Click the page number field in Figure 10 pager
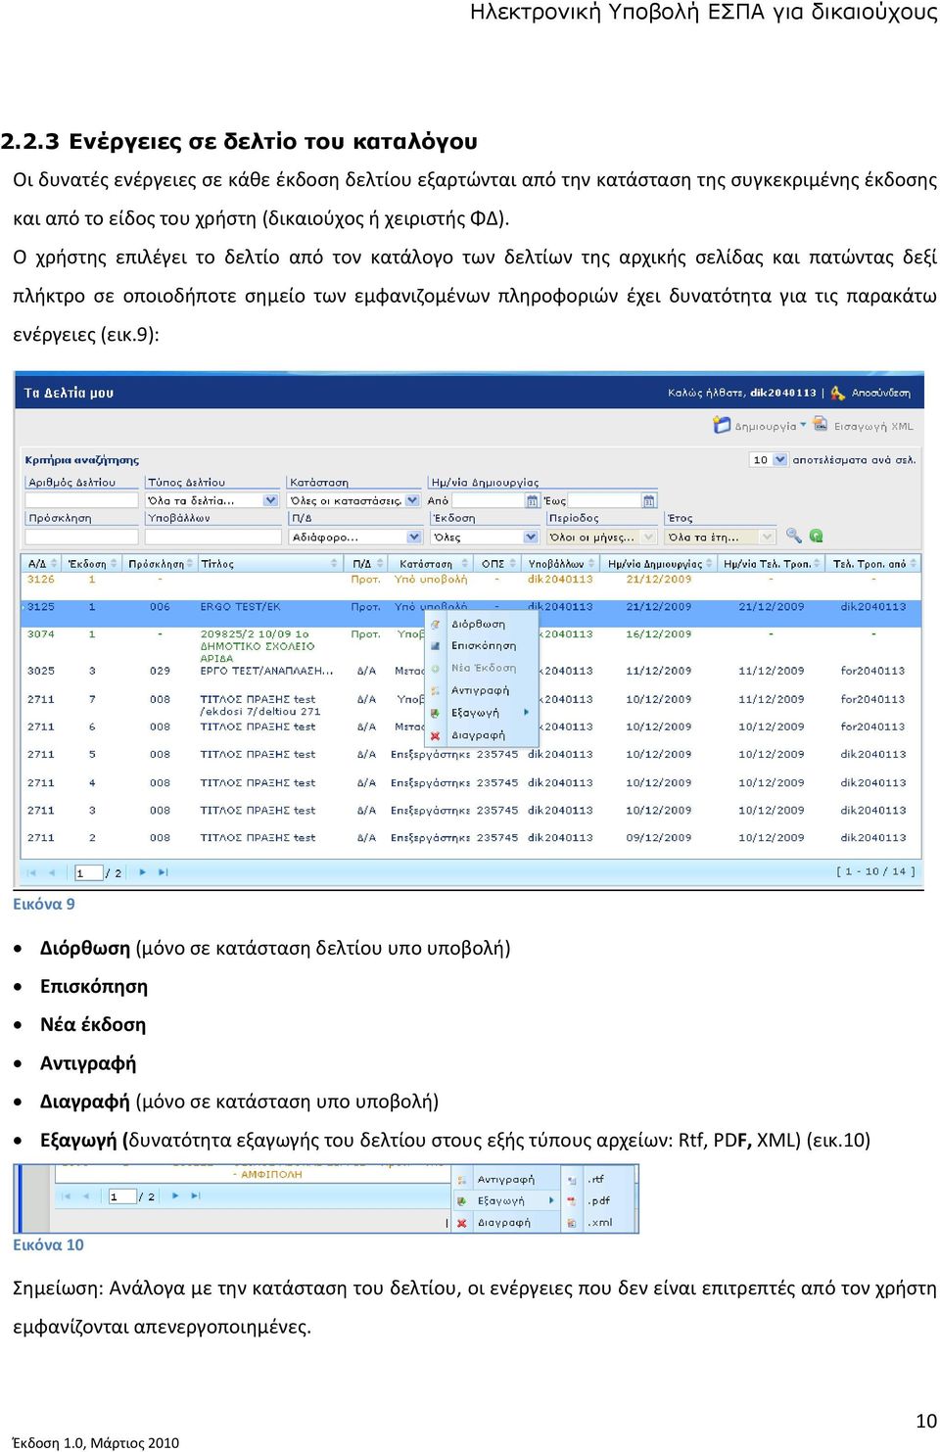The image size is (940, 1452). [122, 1196]
